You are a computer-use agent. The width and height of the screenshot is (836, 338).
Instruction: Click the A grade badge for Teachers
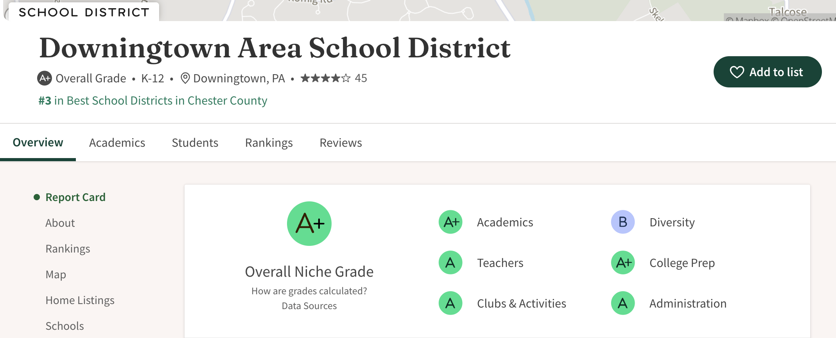(x=450, y=263)
